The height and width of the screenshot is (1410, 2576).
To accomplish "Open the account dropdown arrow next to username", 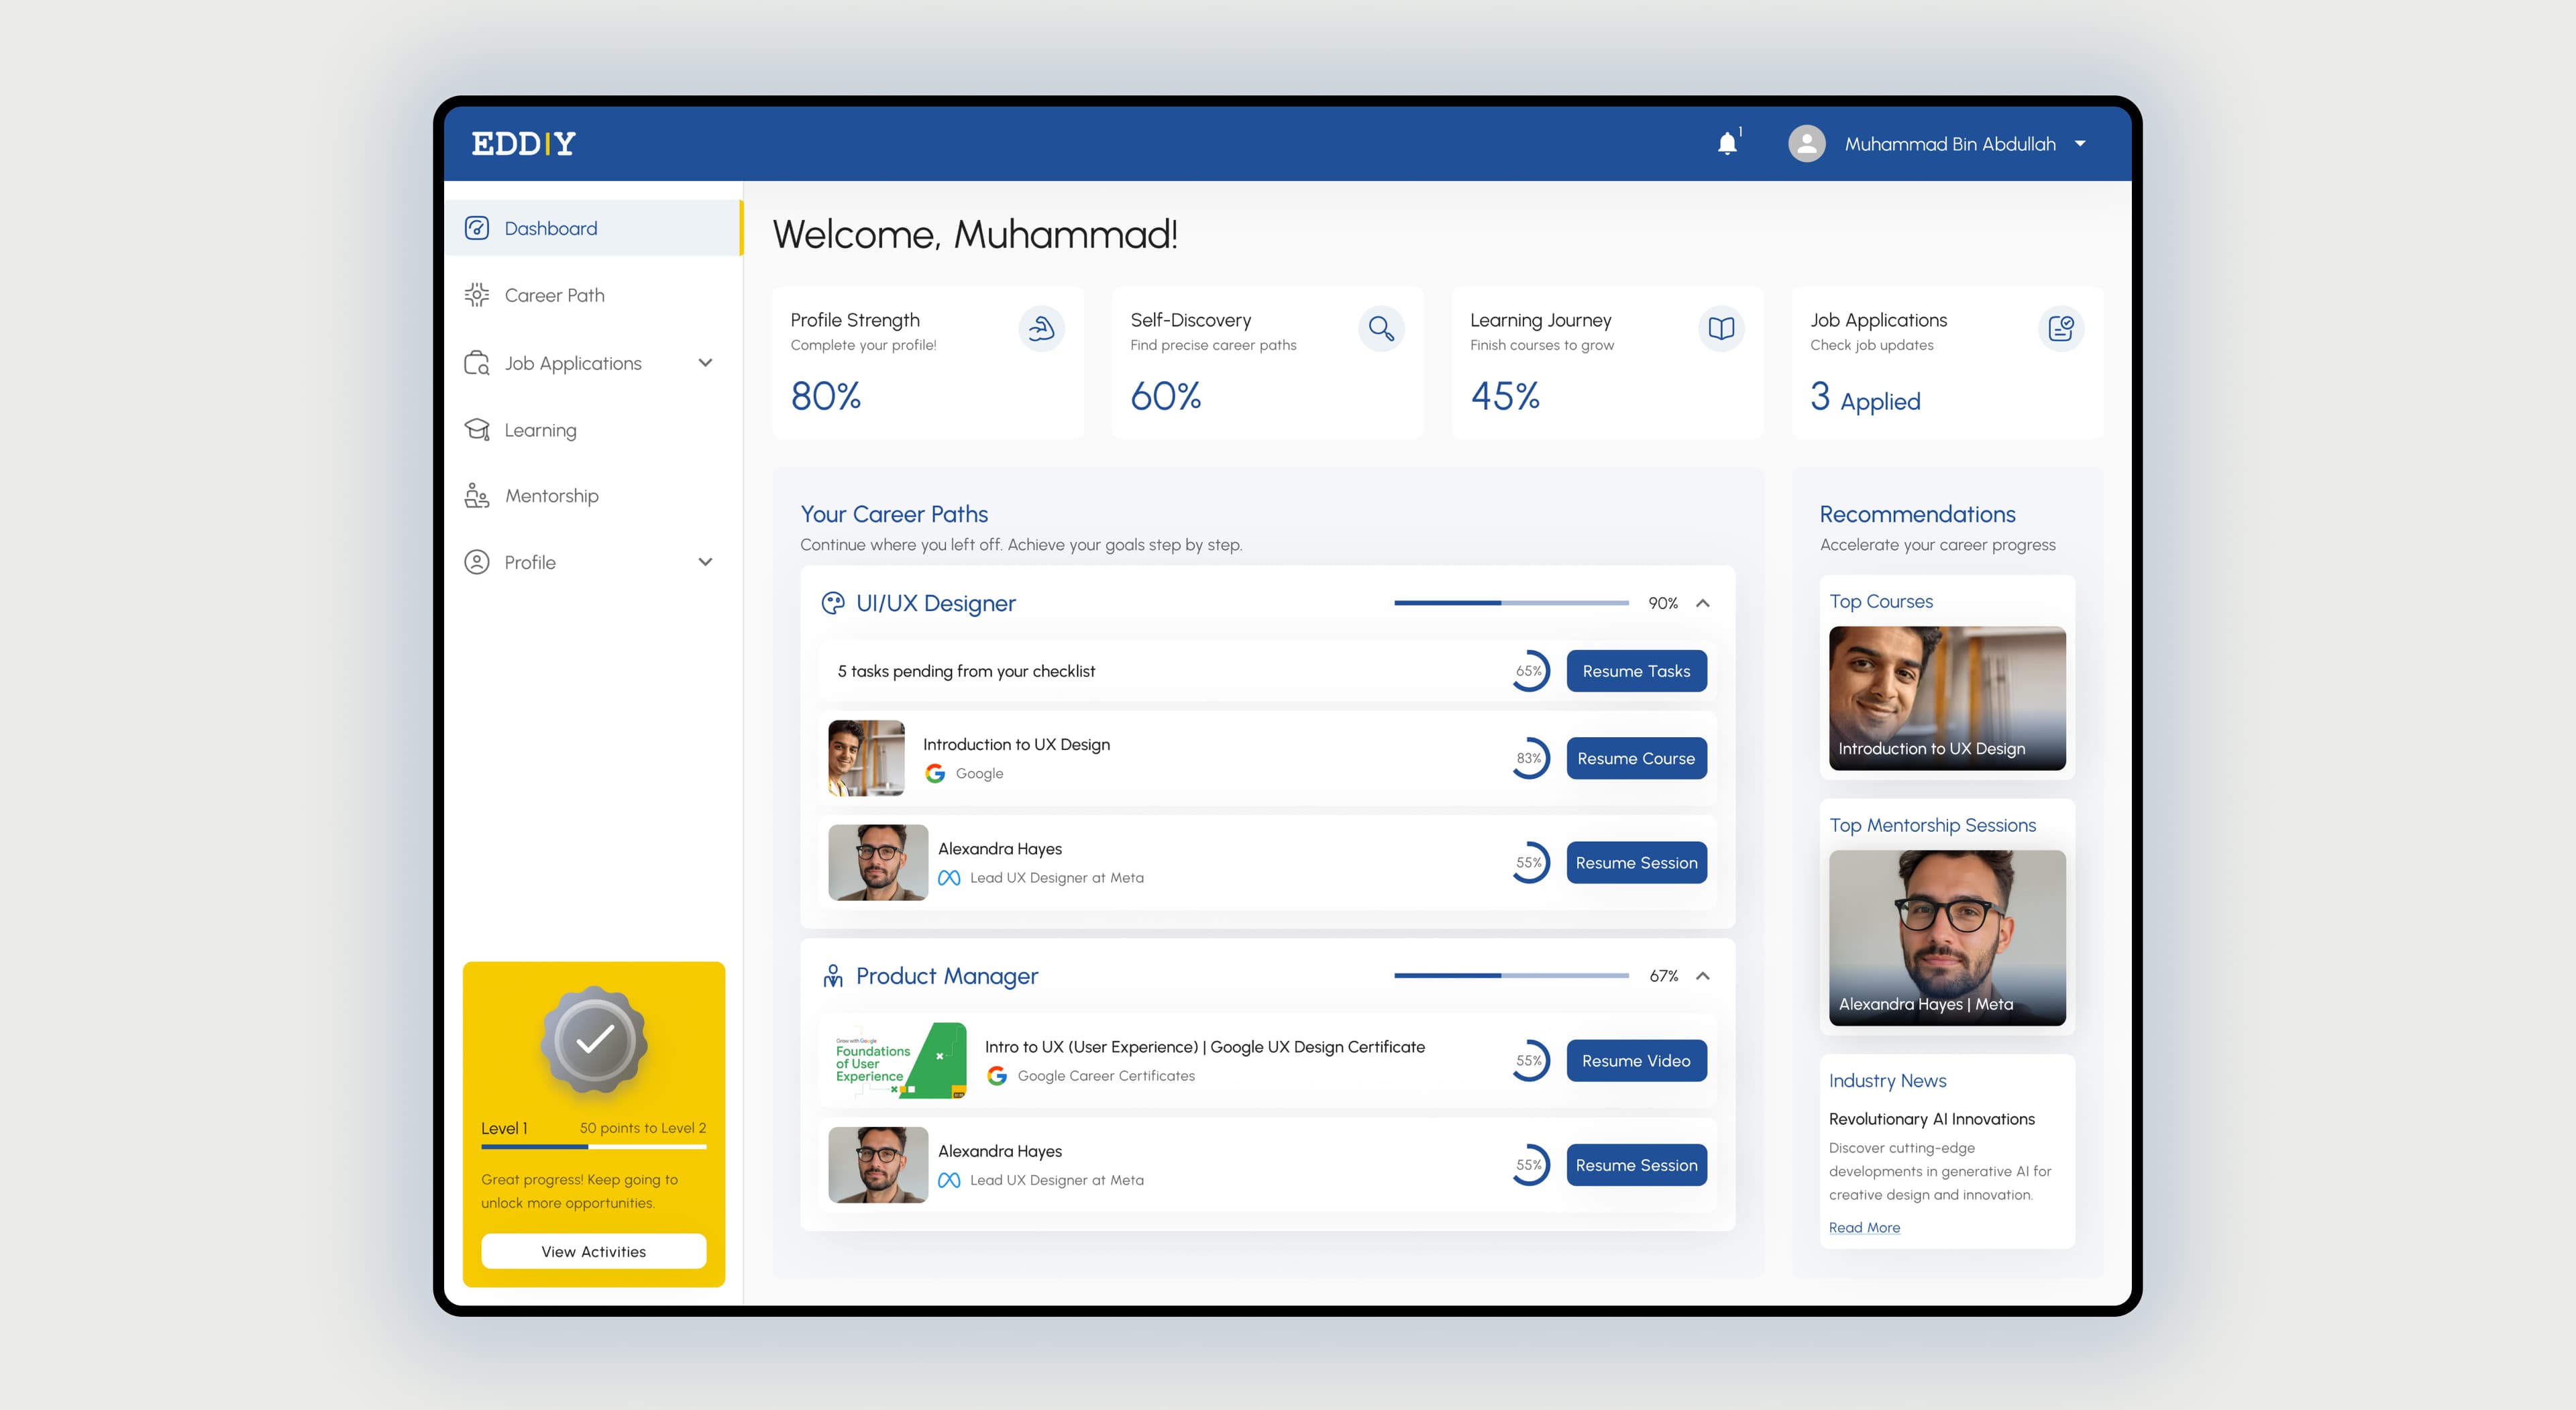I will tap(2080, 143).
